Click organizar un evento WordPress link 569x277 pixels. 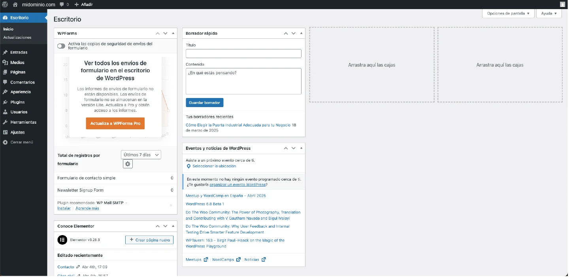click(238, 185)
